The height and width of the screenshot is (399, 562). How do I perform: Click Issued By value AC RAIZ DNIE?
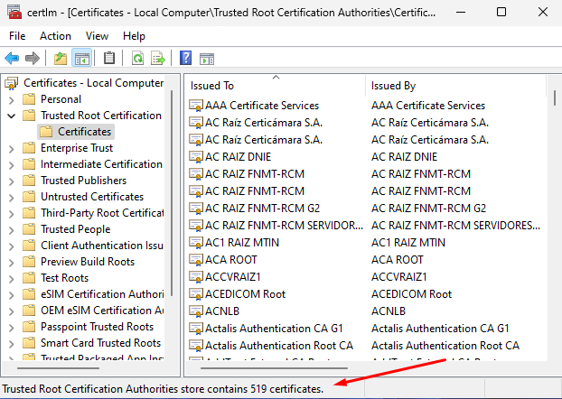click(x=404, y=157)
